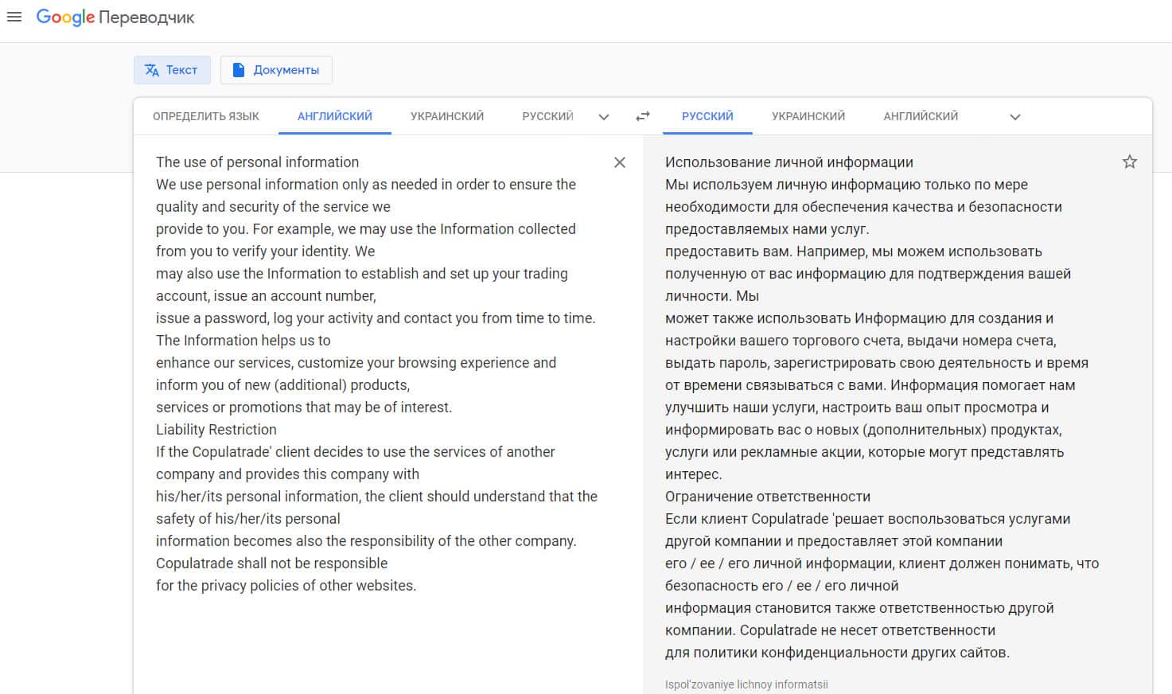Click the transliteration line below translation
The image size is (1172, 694).
click(x=746, y=684)
